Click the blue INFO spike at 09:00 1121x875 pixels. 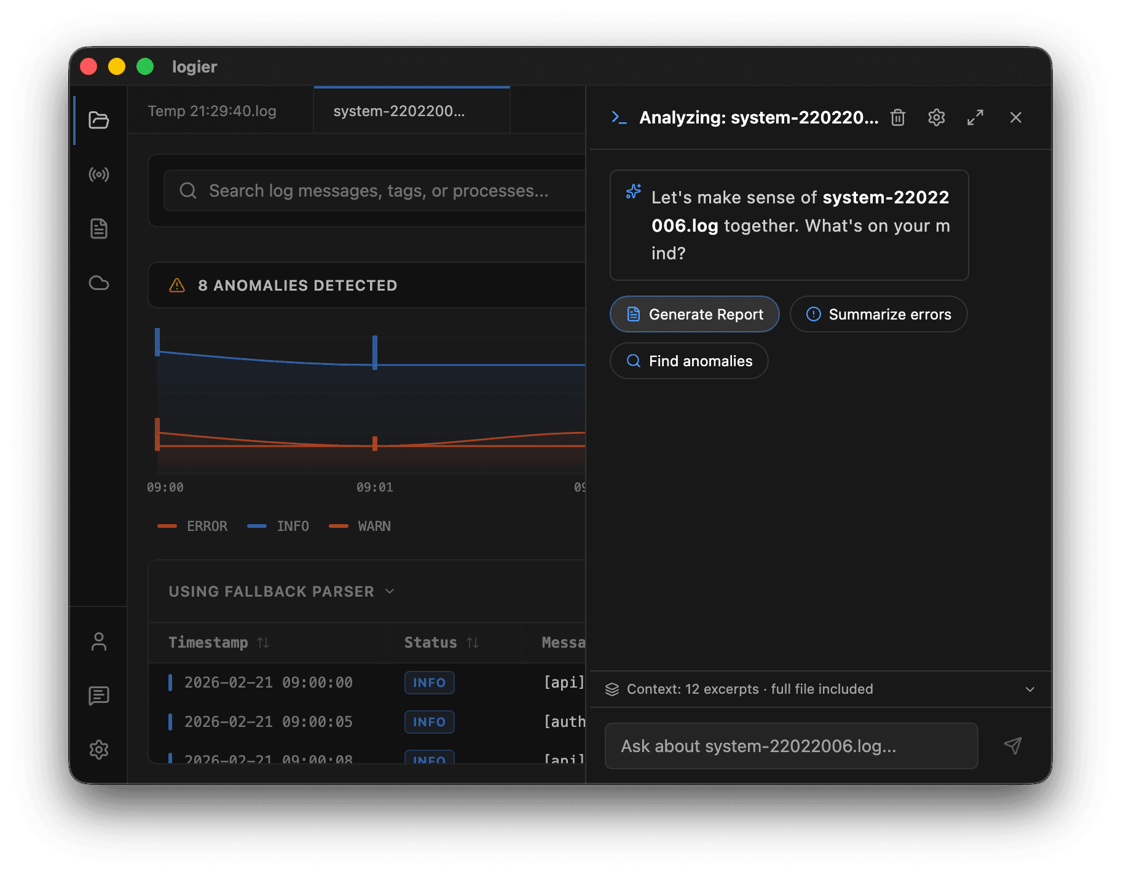pos(157,342)
